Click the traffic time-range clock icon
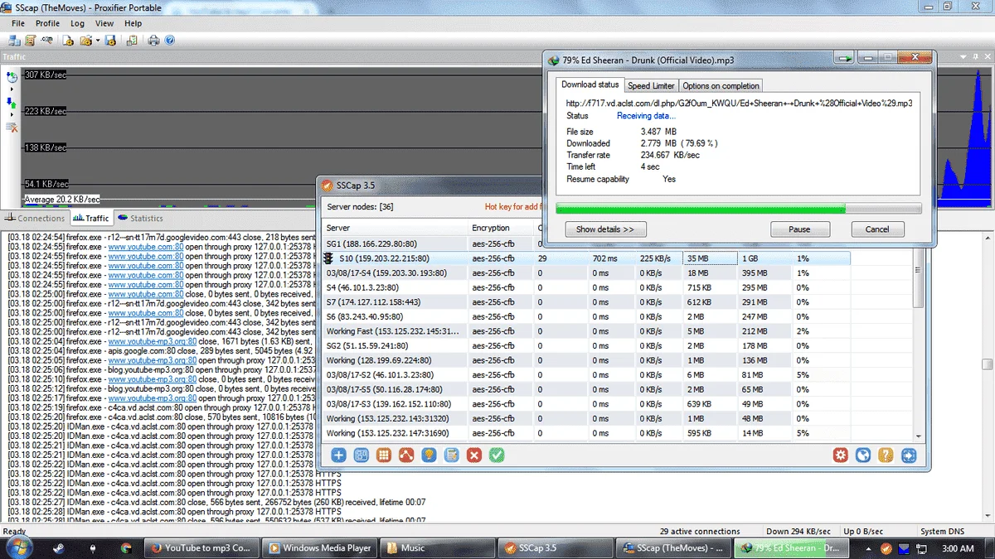 click(x=12, y=77)
